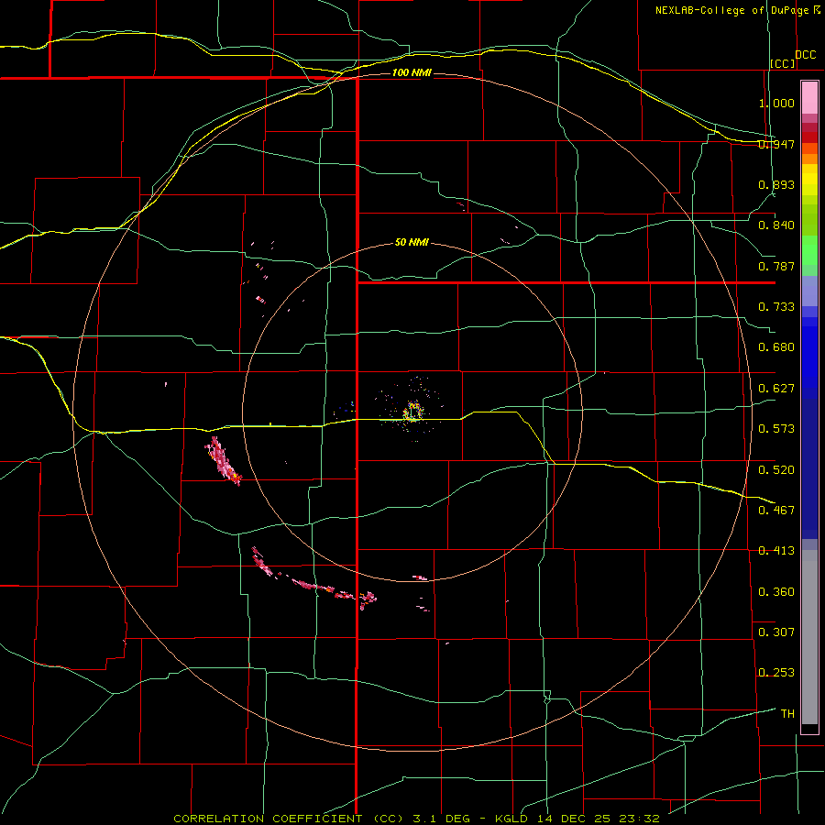825x825 pixels.
Task: Select the 0.840 legend value
Action: coord(776,225)
